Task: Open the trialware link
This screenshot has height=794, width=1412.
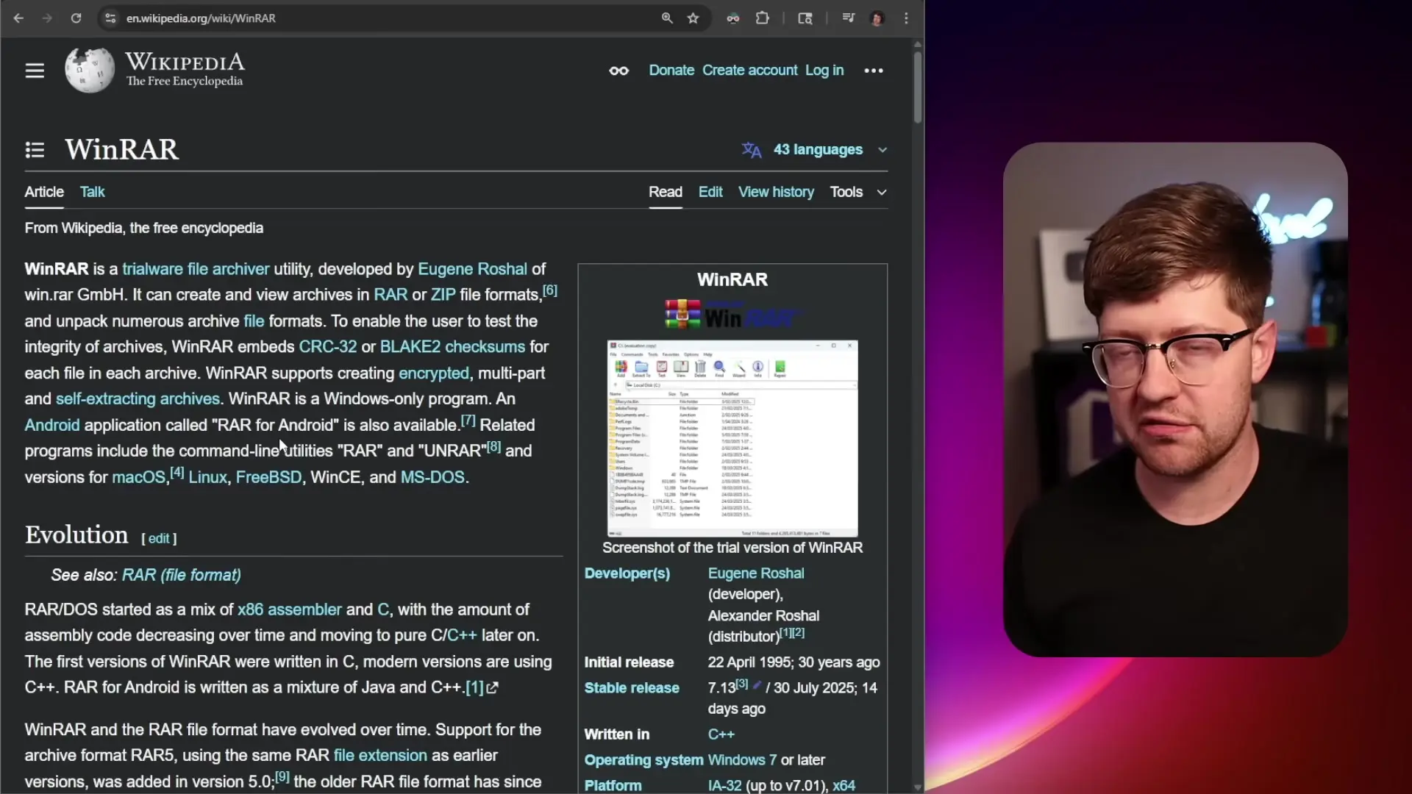Action: pos(152,269)
